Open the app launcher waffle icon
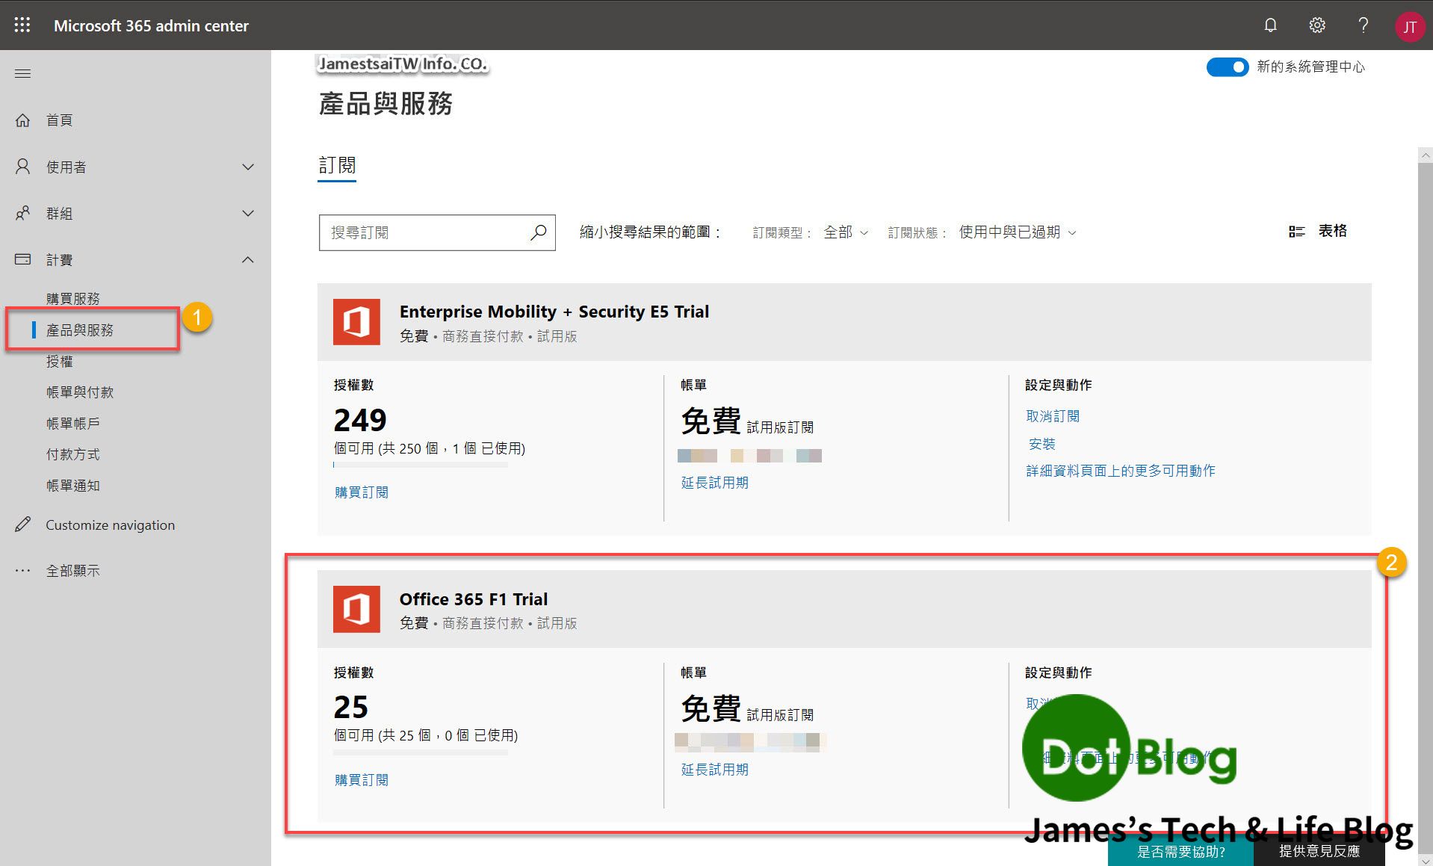The width and height of the screenshot is (1433, 866). [22, 25]
